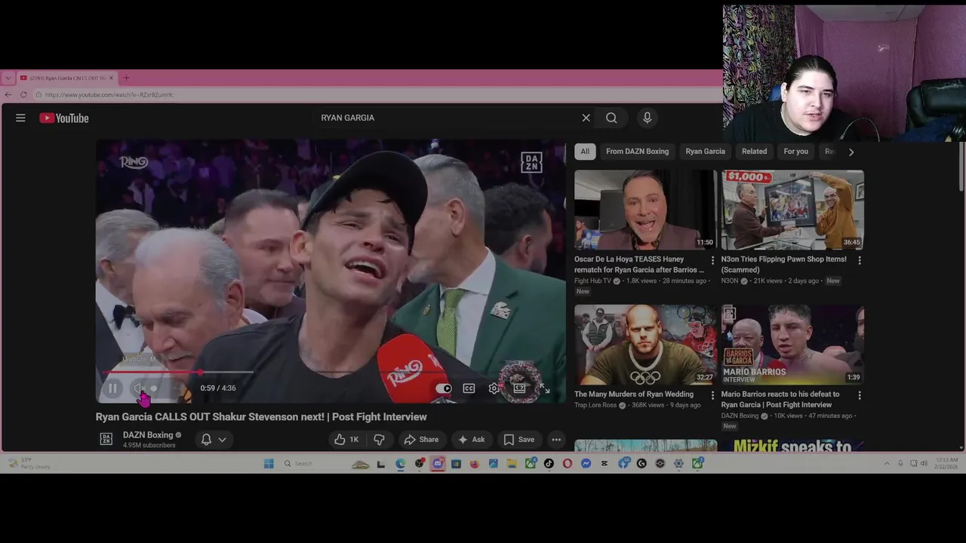Pause the playing video
This screenshot has height=543, width=966.
pos(112,388)
